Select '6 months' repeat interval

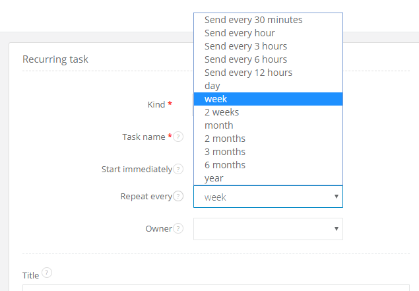pyautogui.click(x=224, y=165)
